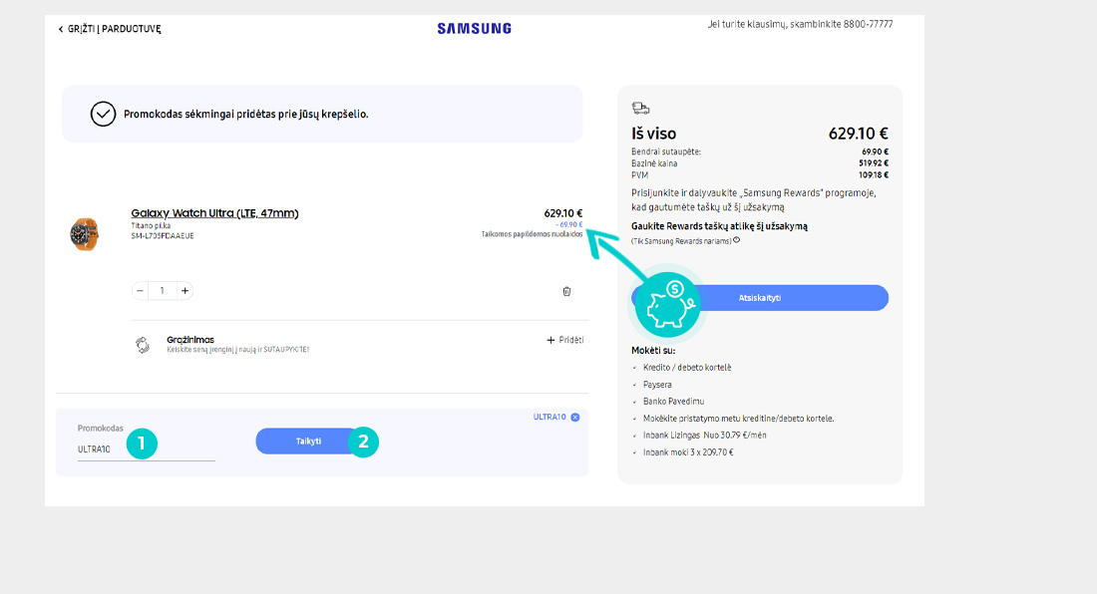Open the Galaxy Watch Ultra product thumbnail
This screenshot has height=594, width=1097.
tap(85, 234)
